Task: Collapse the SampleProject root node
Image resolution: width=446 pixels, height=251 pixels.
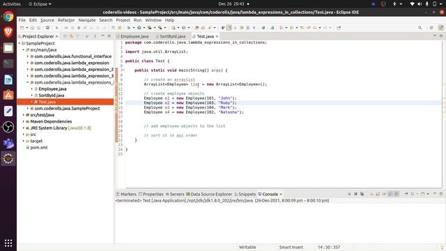Action: click(x=20, y=43)
